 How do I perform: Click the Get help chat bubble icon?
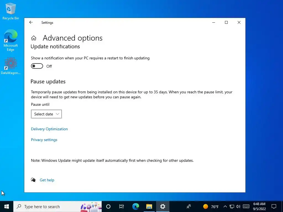pyautogui.click(x=33, y=180)
